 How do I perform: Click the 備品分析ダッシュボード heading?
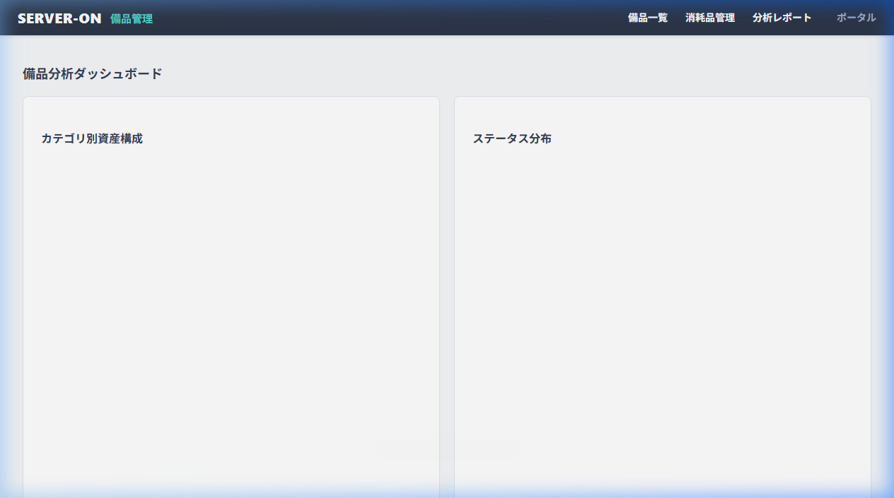[91, 73]
